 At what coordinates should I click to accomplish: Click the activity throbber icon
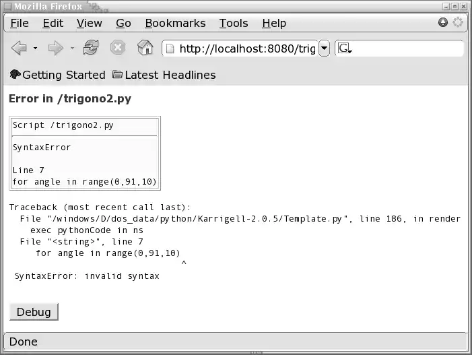tap(458, 22)
